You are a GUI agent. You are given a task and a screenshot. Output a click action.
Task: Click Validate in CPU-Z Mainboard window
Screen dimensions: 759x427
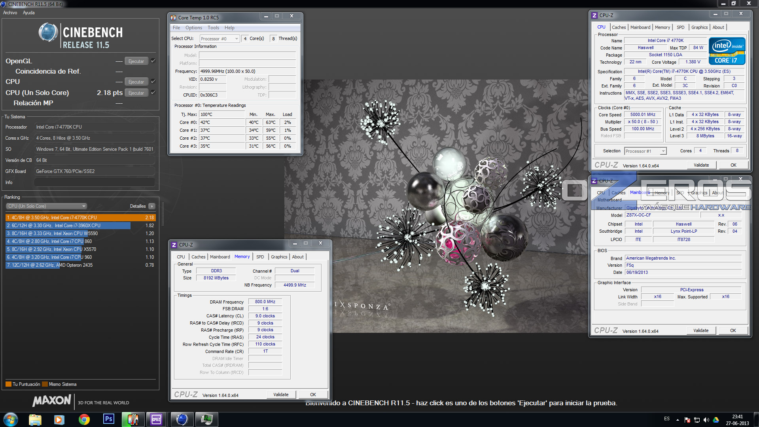(701, 330)
